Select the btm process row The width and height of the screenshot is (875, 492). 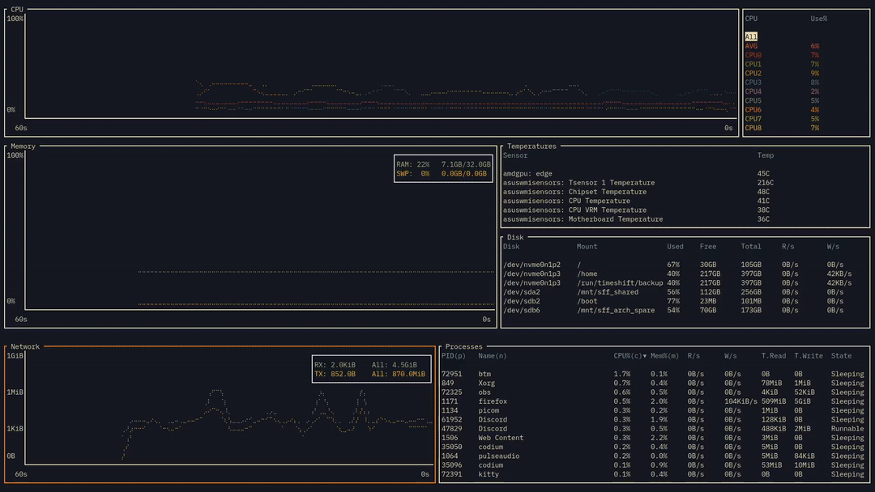(652, 375)
